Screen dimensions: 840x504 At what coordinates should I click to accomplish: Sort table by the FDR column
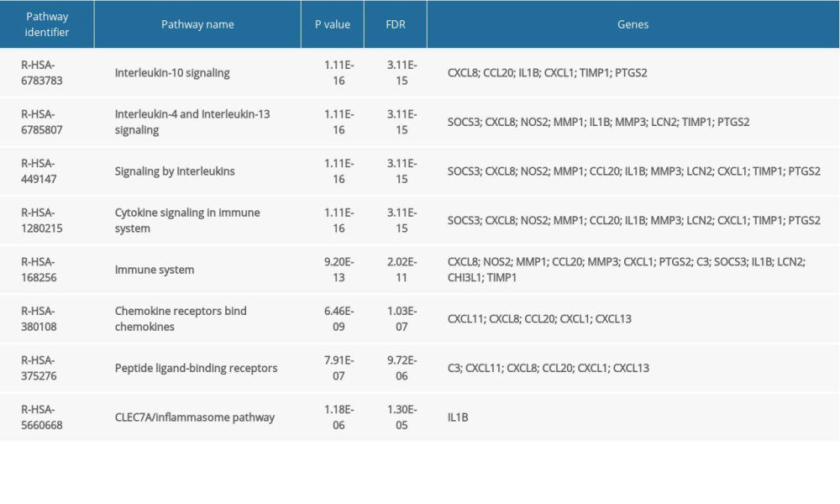click(x=396, y=24)
